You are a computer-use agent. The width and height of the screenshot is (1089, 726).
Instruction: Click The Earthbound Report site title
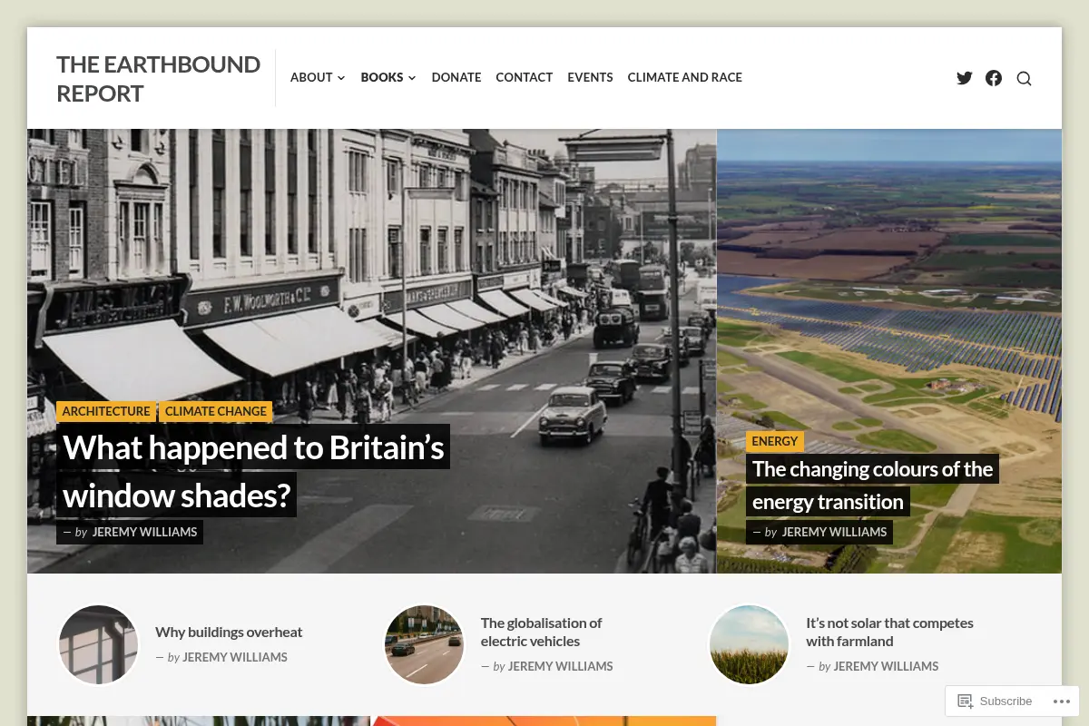click(158, 79)
